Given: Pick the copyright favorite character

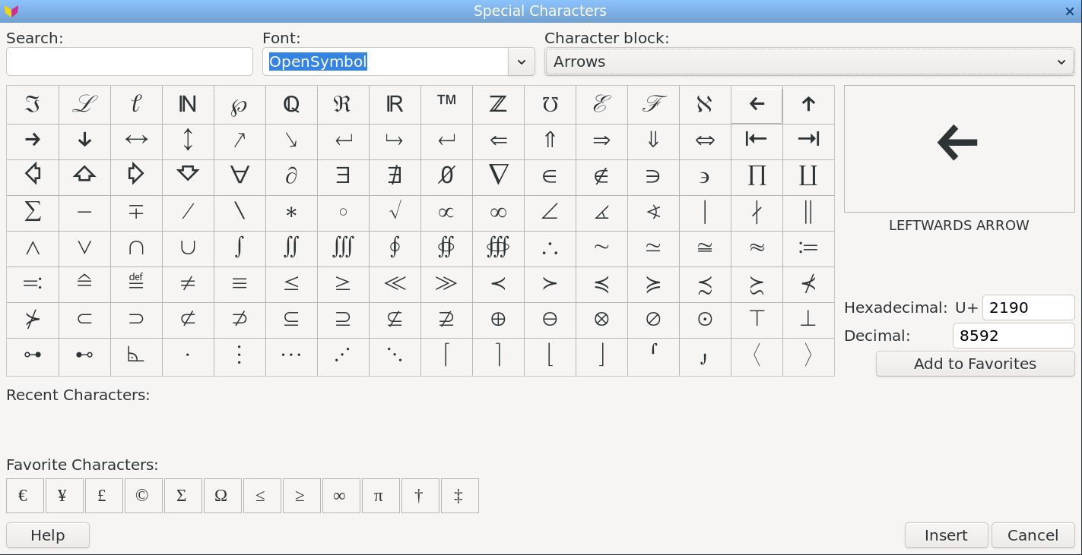Looking at the screenshot, I should (x=142, y=496).
